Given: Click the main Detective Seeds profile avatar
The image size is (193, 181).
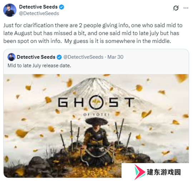Looking at the screenshot, I should click(x=10, y=10).
